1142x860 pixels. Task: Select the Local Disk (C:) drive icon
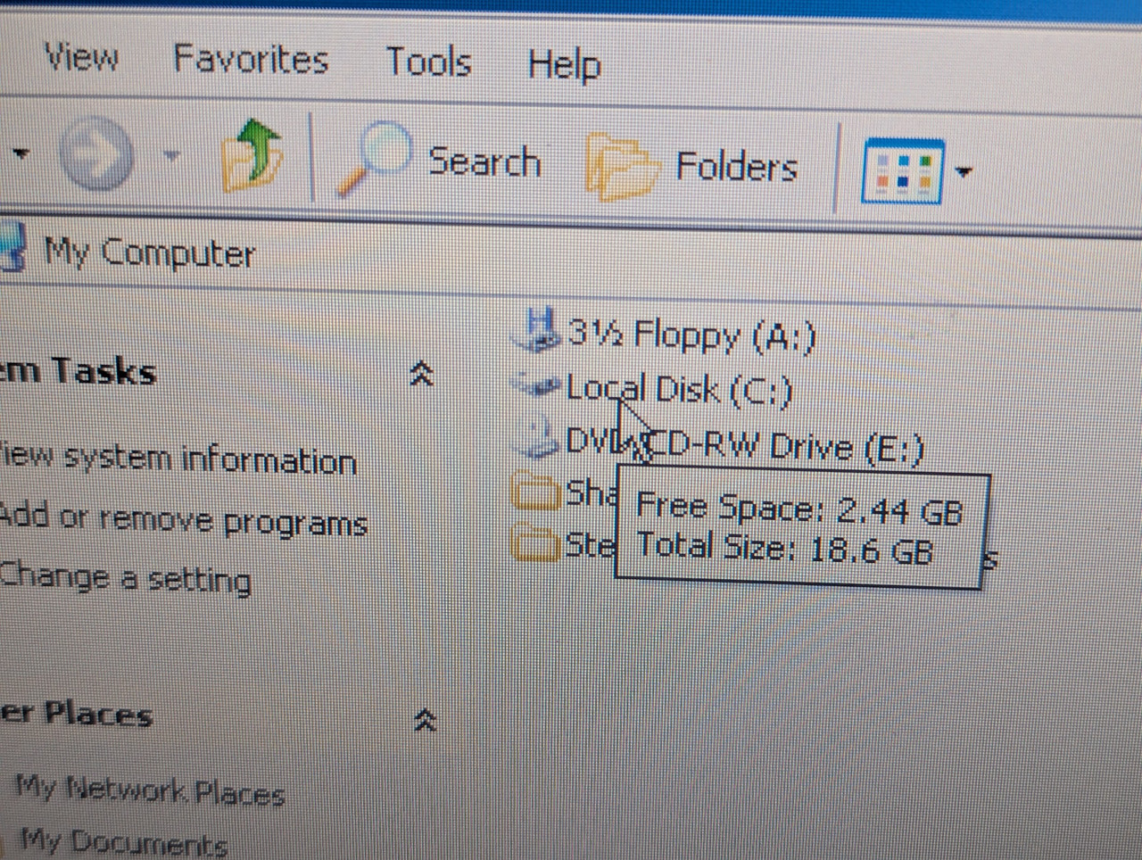538,385
